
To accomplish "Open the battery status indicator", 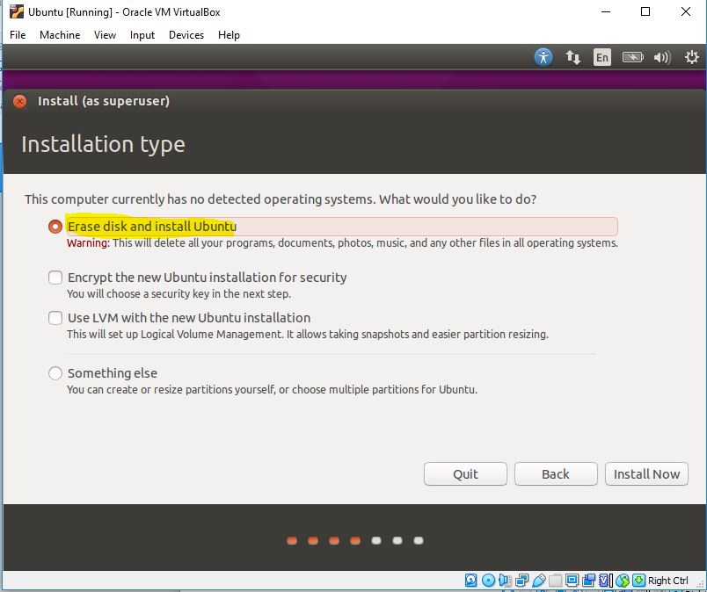I will click(x=633, y=56).
